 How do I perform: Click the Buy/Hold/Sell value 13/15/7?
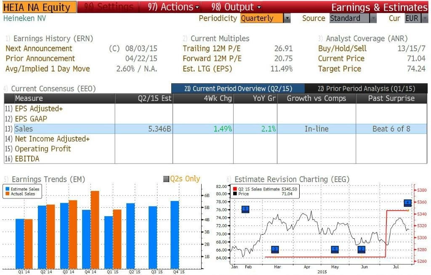[x=412, y=49]
